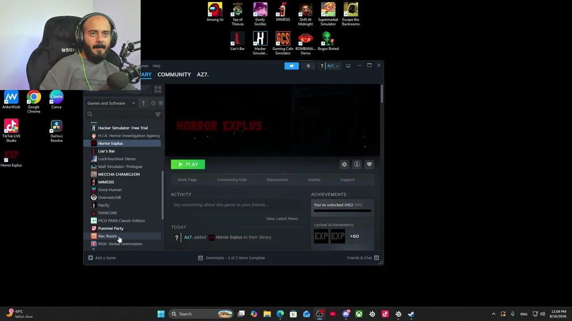Launch Horror Explus with the PLAY button
This screenshot has height=321, width=572.
tap(188, 165)
